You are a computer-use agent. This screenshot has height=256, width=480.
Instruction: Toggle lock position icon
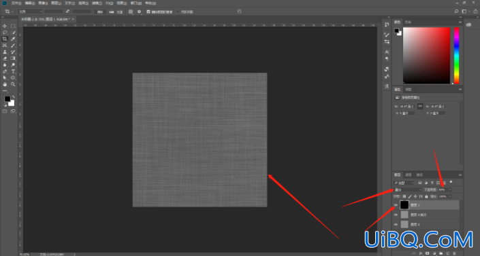415,196
